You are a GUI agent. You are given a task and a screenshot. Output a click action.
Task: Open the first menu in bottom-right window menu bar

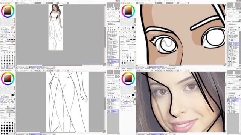[x=123, y=68]
